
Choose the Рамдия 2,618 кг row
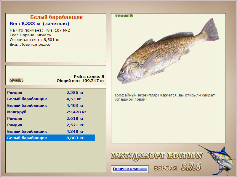(x=51, y=118)
